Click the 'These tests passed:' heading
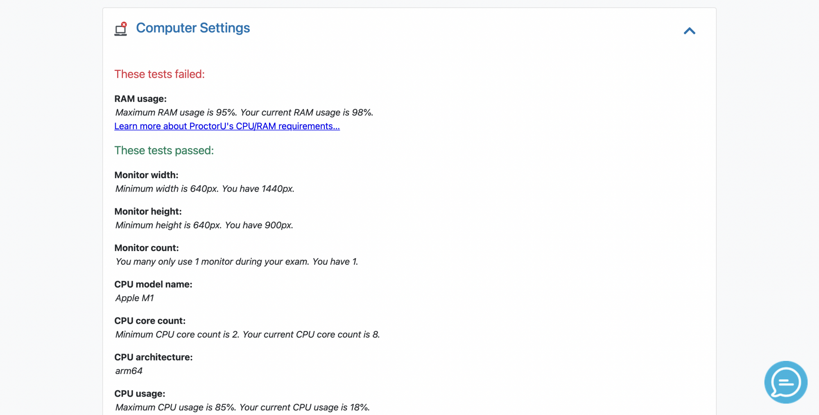 (164, 150)
